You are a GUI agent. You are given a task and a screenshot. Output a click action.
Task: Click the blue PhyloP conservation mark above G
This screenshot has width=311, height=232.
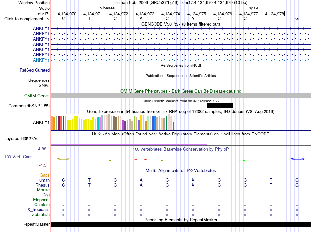[x=297, y=159]
